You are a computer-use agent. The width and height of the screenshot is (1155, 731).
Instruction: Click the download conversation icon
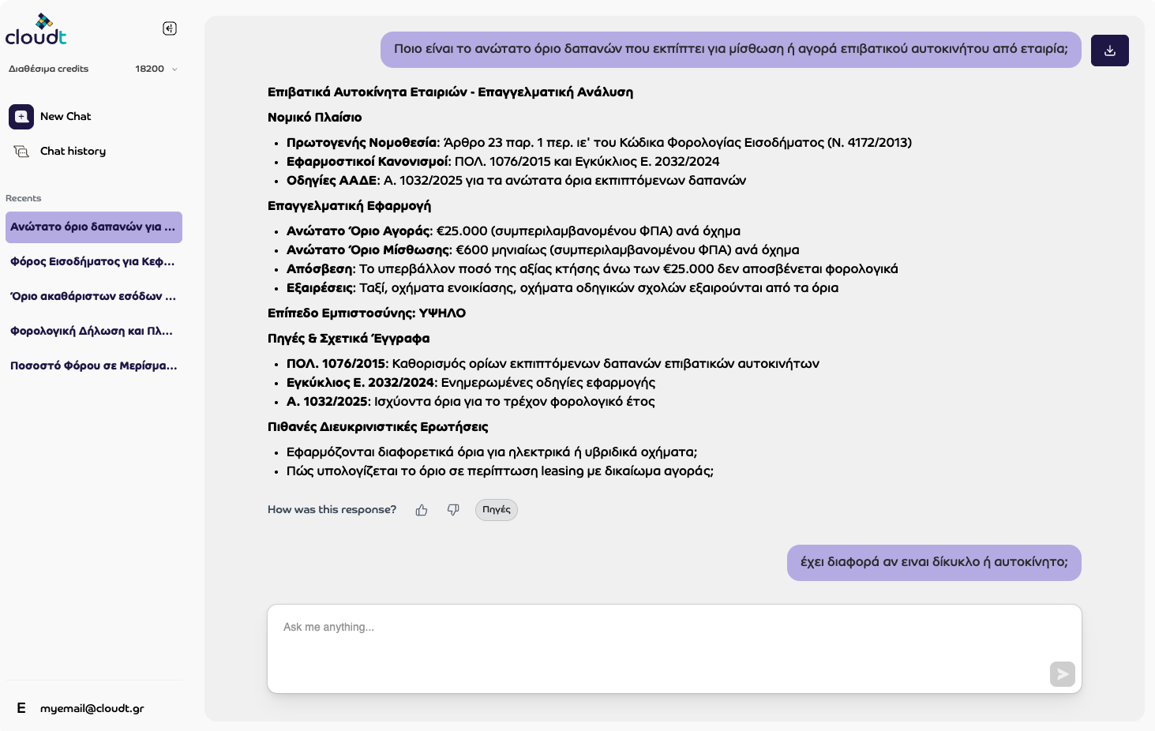(x=1109, y=51)
